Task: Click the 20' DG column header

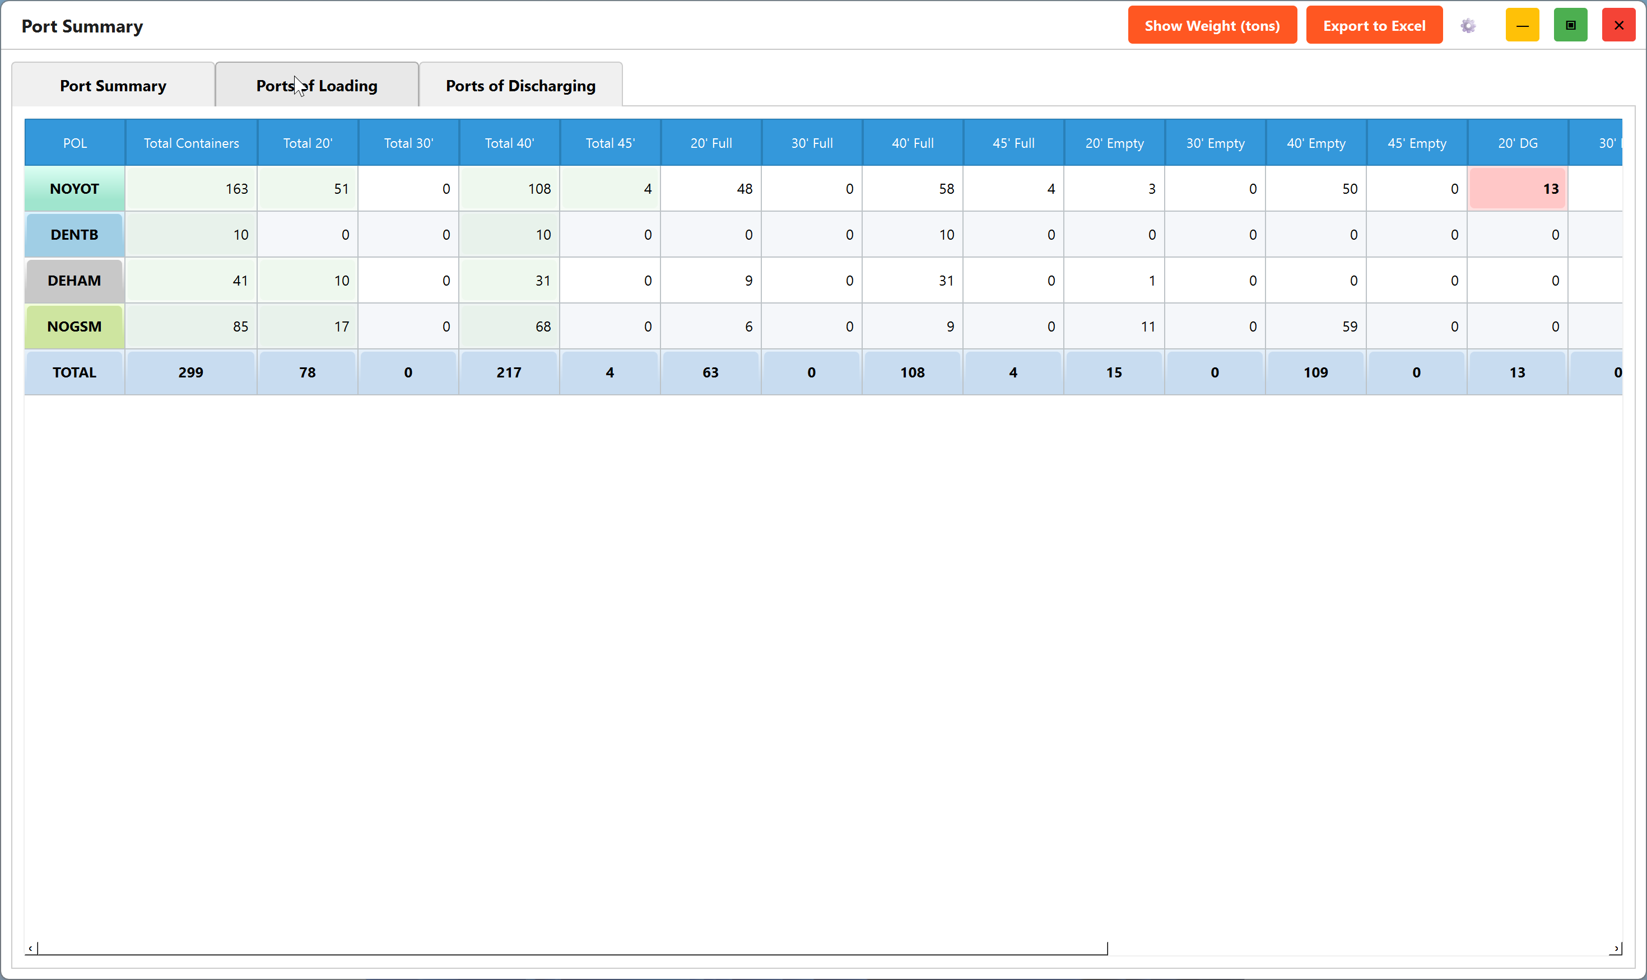Action: (1518, 143)
